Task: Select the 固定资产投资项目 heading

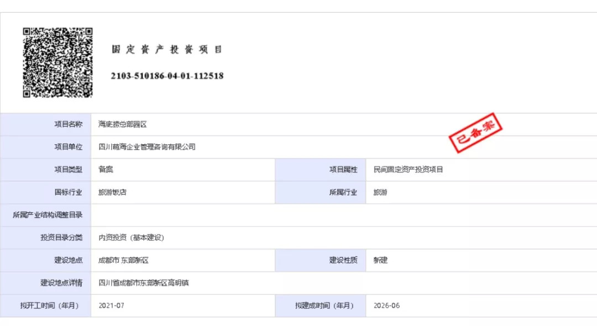Action: [x=166, y=49]
